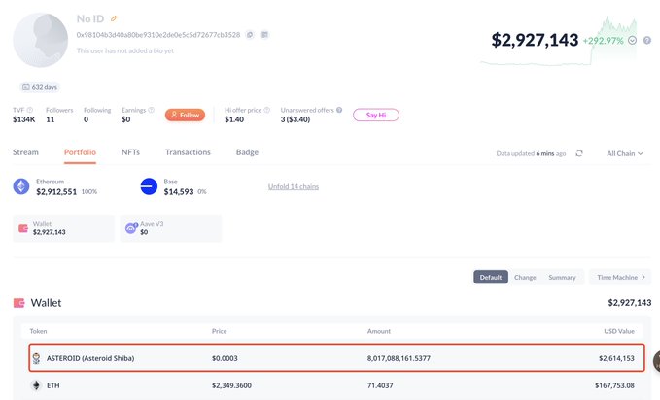
Task: Click the ASTEROID token icon
Action: point(36,358)
